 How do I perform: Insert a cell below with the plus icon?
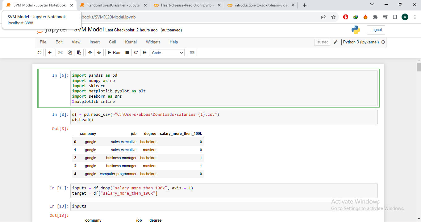[49, 52]
